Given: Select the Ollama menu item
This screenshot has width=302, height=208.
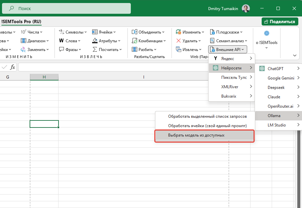Looking at the screenshot, I should coord(278,116).
